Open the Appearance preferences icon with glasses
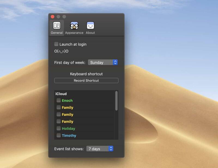 74,26
